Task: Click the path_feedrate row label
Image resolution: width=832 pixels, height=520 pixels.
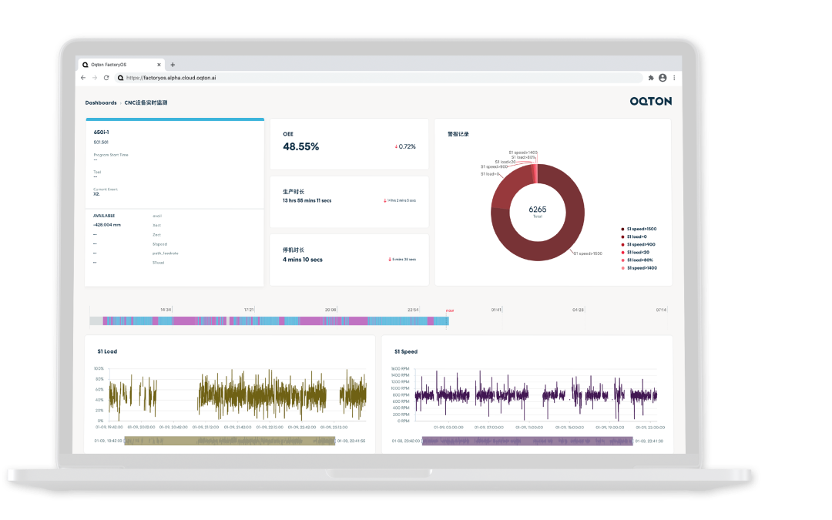Action: pyautogui.click(x=166, y=253)
